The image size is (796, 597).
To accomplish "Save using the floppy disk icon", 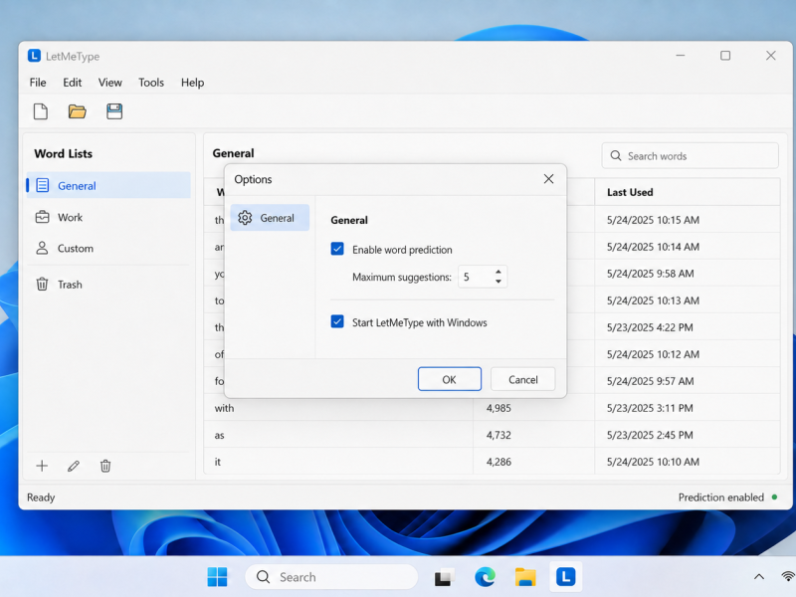I will [114, 111].
